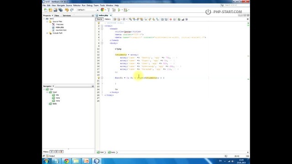292x164 pixels.
Task: Toggle the Source view button
Action: tap(99, 19)
